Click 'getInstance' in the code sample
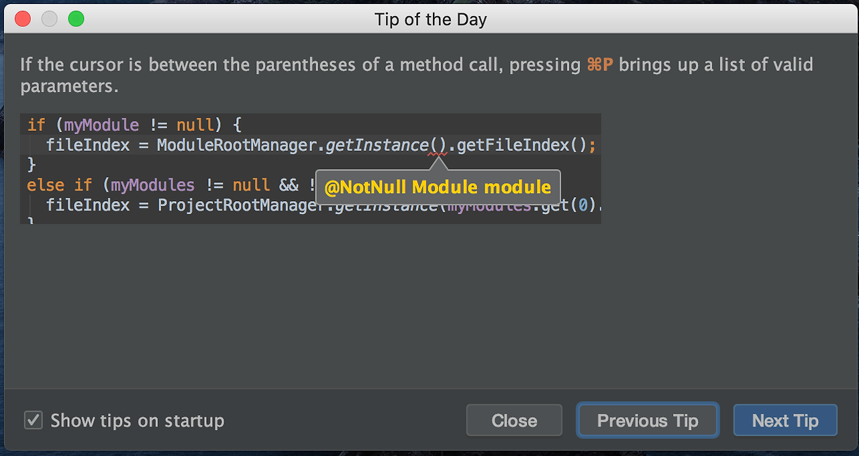The image size is (859, 456). (376, 145)
